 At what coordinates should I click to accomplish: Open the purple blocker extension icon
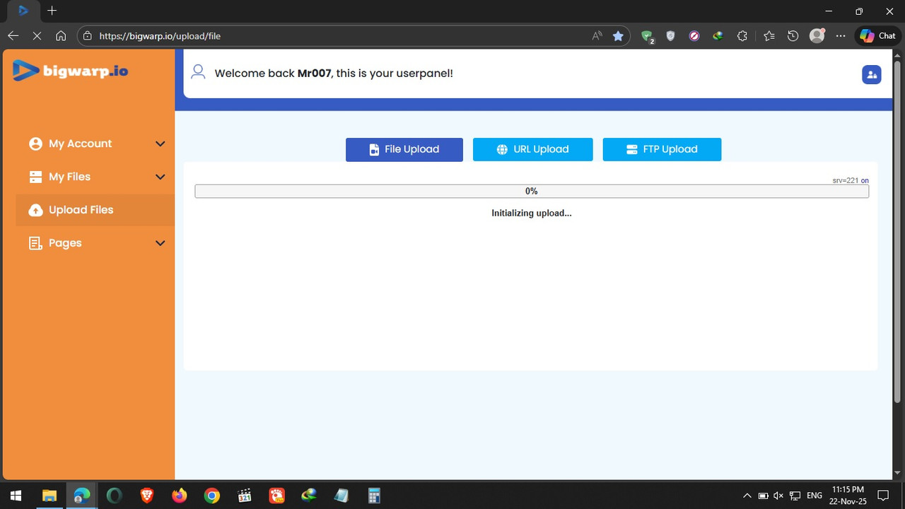[x=694, y=35]
